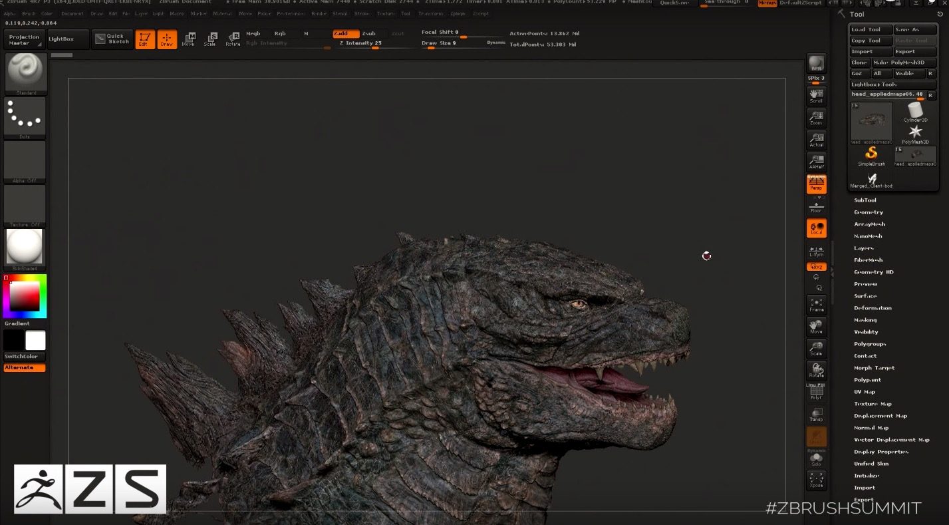The height and width of the screenshot is (525, 949).
Task: Open the SkinShade4 material sphere
Action: point(25,249)
